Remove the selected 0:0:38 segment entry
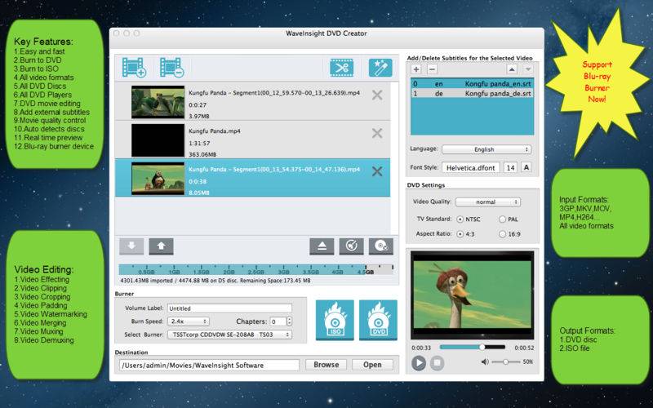Viewport: 653px width, 408px height. click(x=377, y=171)
